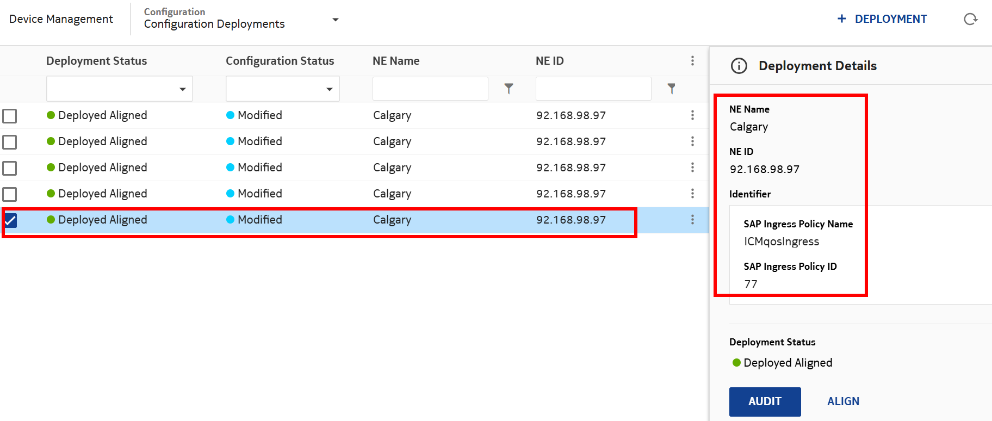Viewport: 992px width, 421px height.
Task: Click the NE ID filter funnel icon
Action: point(672,89)
